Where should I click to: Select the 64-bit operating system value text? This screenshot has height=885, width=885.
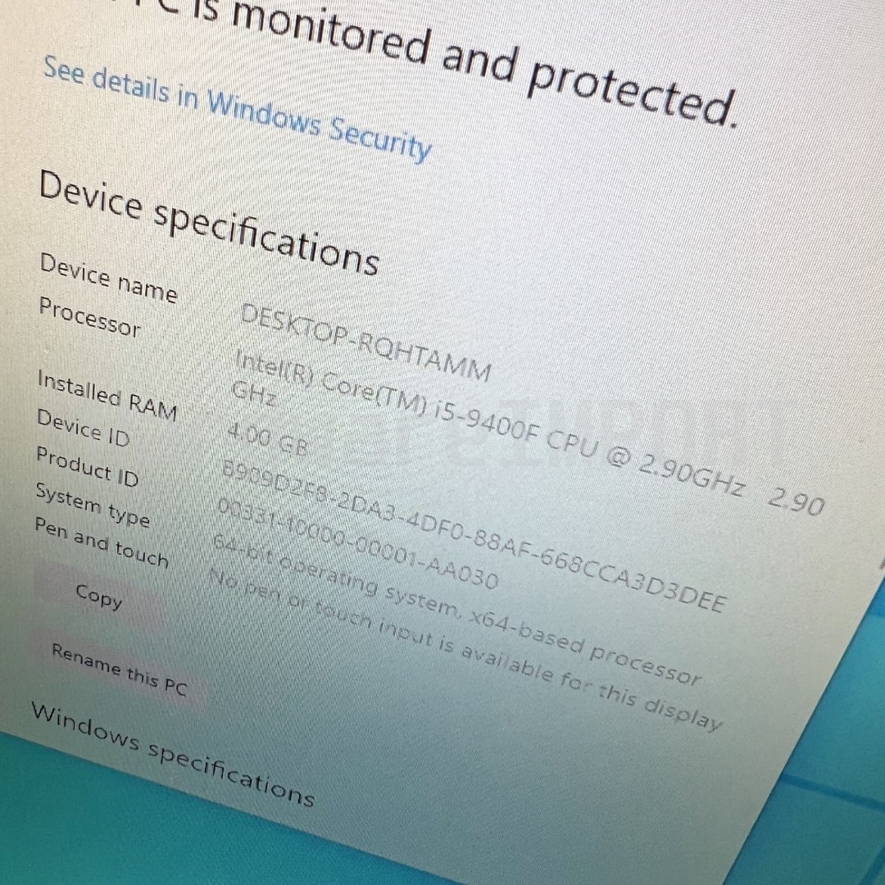point(456,610)
